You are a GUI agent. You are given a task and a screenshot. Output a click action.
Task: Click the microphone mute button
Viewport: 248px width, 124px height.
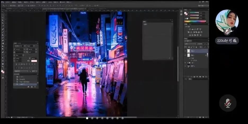pos(228,103)
